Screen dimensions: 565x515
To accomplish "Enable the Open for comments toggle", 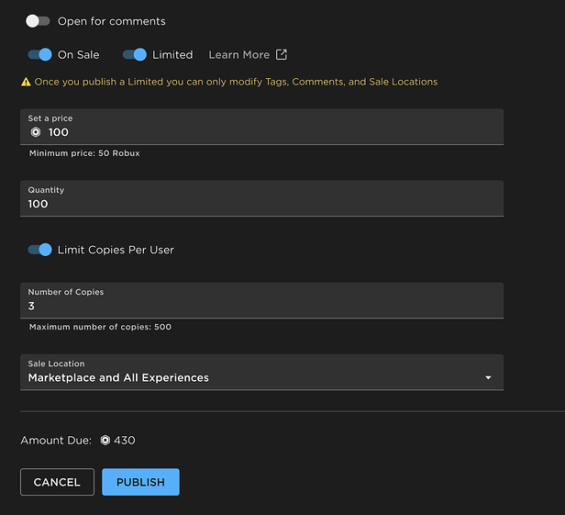I will point(38,20).
